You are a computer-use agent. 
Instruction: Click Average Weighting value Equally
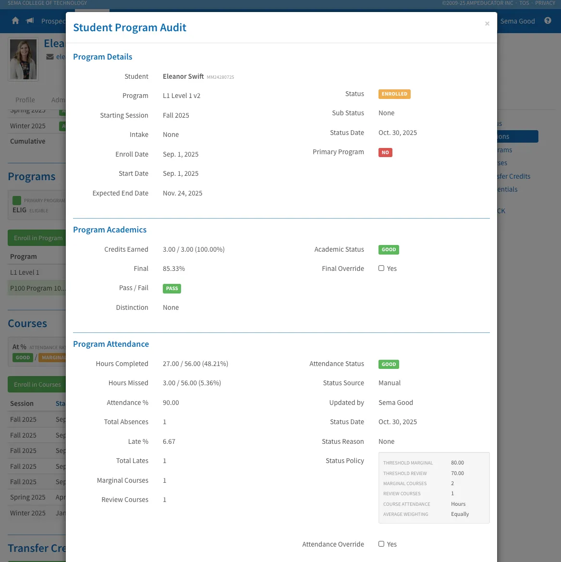tap(460, 514)
